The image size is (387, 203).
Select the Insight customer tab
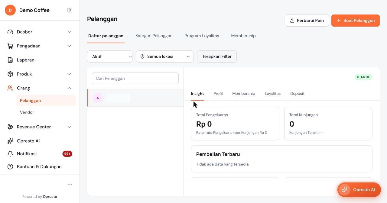coord(197,94)
